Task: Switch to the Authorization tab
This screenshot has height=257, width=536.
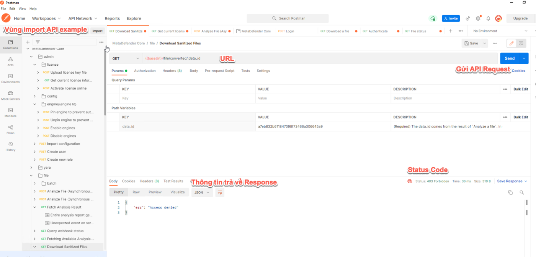Action: (x=145, y=71)
